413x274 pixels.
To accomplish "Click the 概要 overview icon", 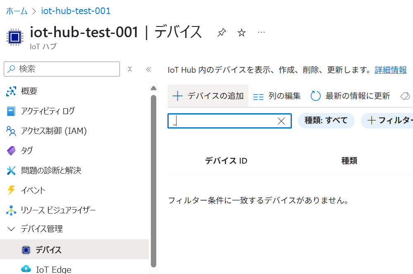I will pos(11,91).
